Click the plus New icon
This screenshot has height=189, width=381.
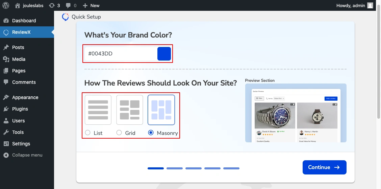85,5
